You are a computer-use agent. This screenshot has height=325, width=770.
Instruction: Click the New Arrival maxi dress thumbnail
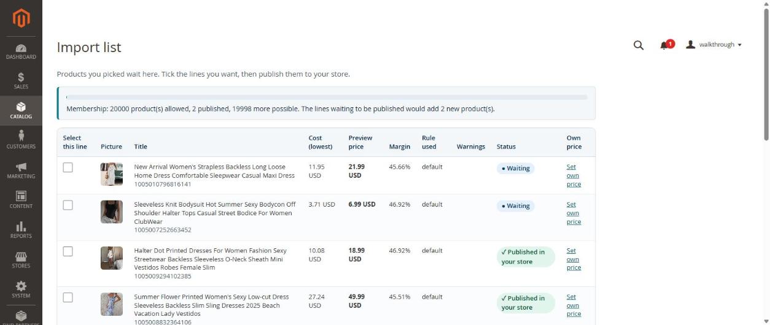(x=112, y=174)
